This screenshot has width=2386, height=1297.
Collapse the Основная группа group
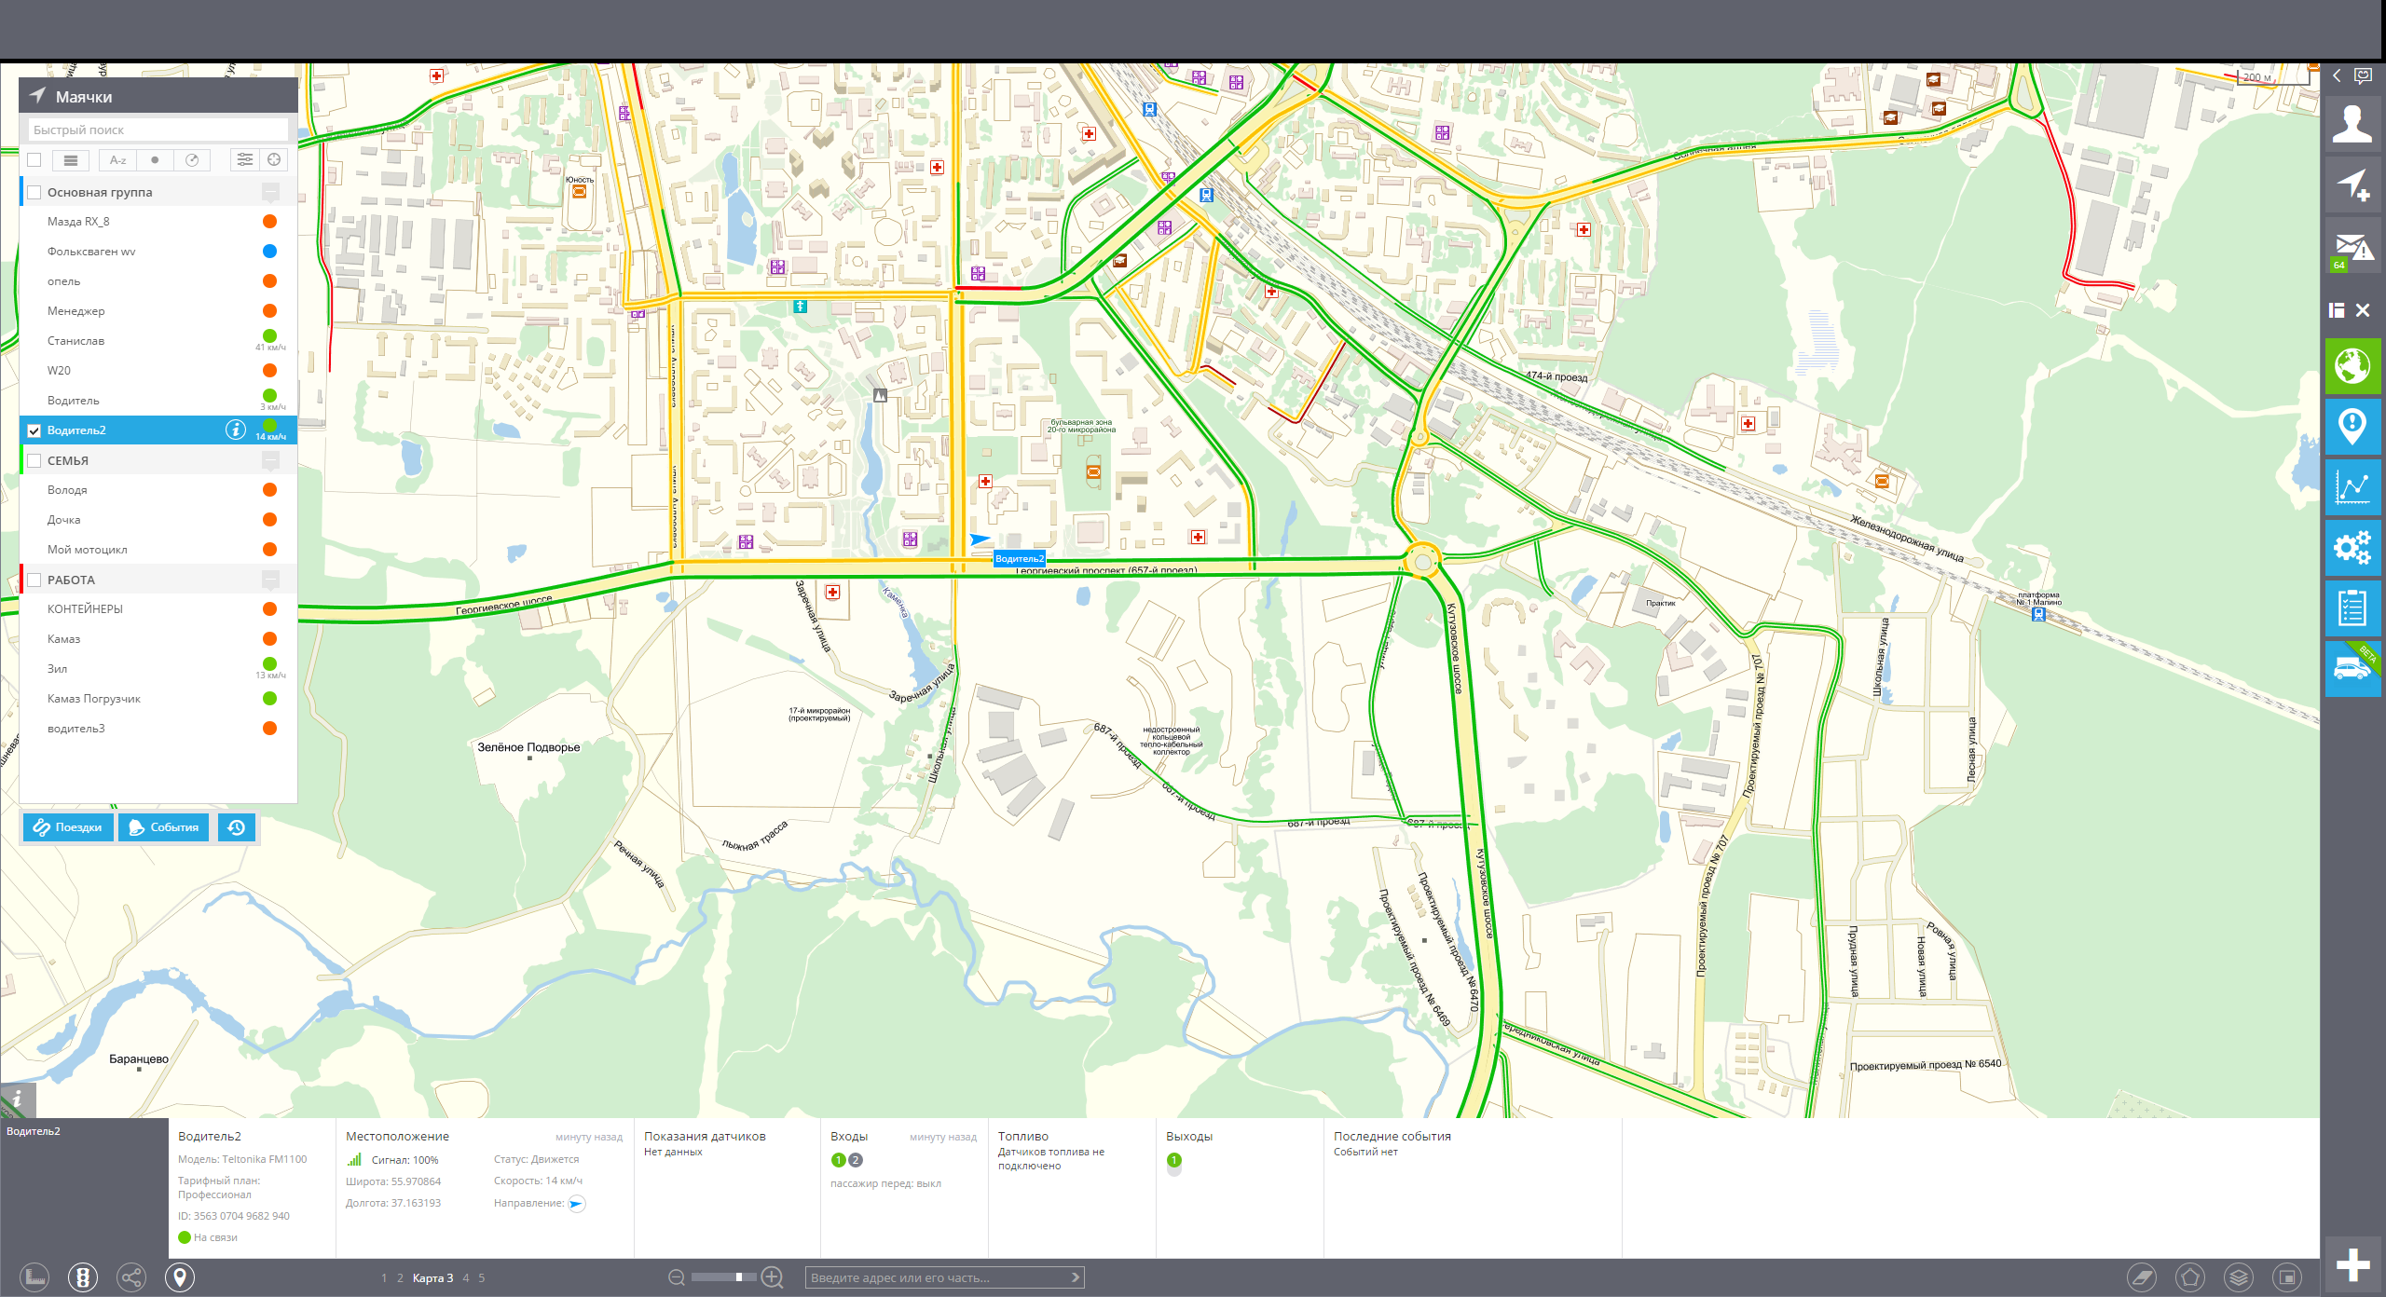pyautogui.click(x=270, y=193)
